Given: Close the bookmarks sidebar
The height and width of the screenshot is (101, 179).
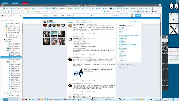Looking at the screenshot, I should coord(21,16).
